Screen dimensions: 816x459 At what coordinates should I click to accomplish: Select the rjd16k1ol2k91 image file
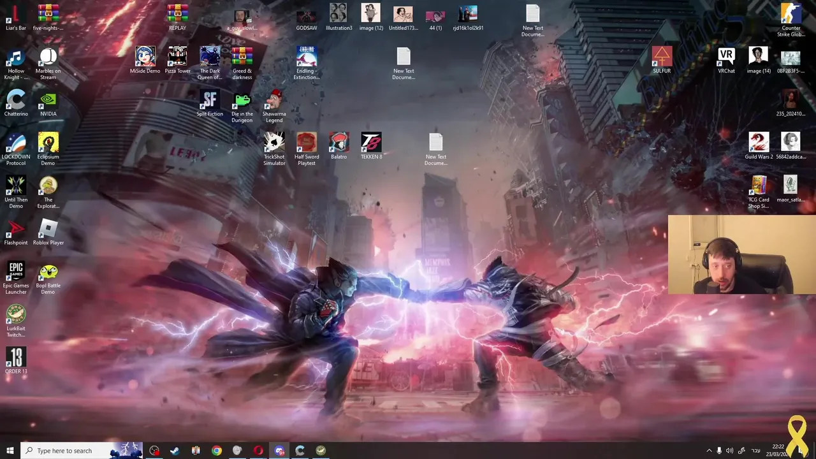(468, 17)
